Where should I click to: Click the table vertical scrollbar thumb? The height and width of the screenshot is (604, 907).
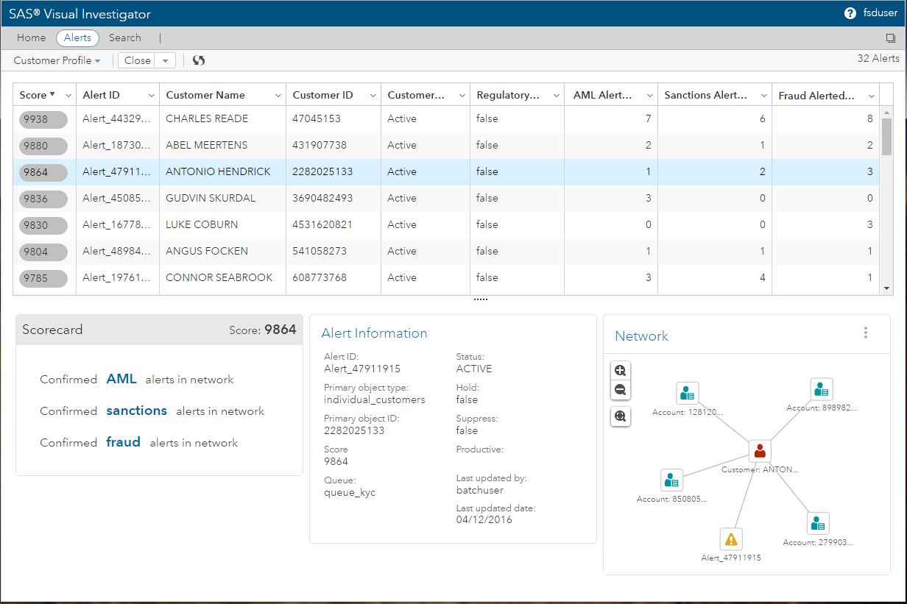click(x=886, y=136)
